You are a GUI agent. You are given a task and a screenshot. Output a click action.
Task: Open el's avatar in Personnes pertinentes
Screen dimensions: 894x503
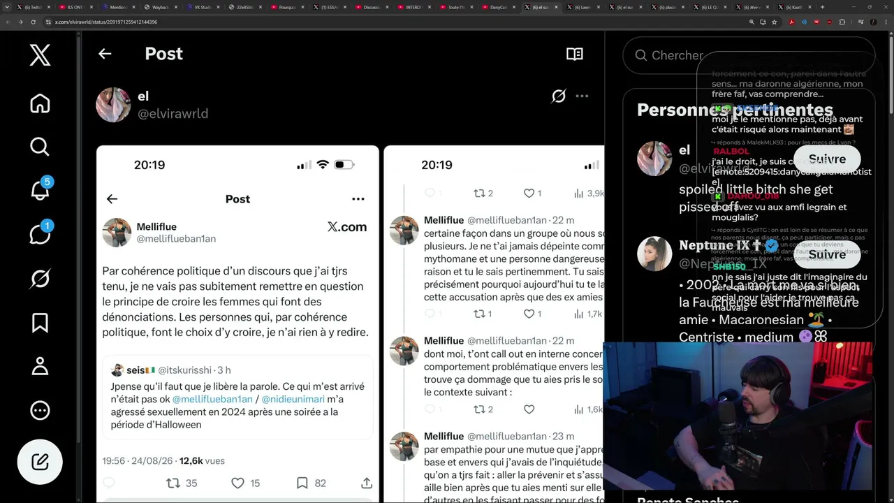[654, 159]
